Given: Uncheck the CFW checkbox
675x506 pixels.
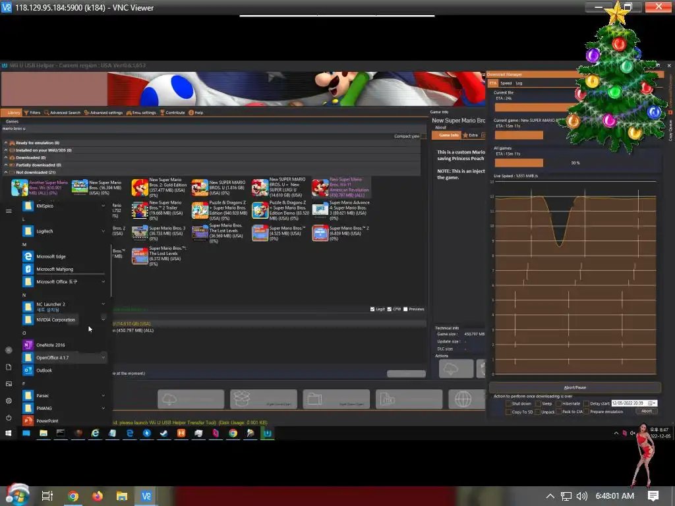Looking at the screenshot, I should pos(389,310).
